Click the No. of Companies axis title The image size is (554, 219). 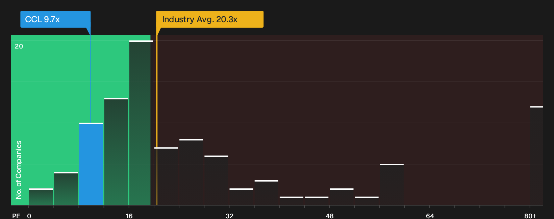(19, 169)
